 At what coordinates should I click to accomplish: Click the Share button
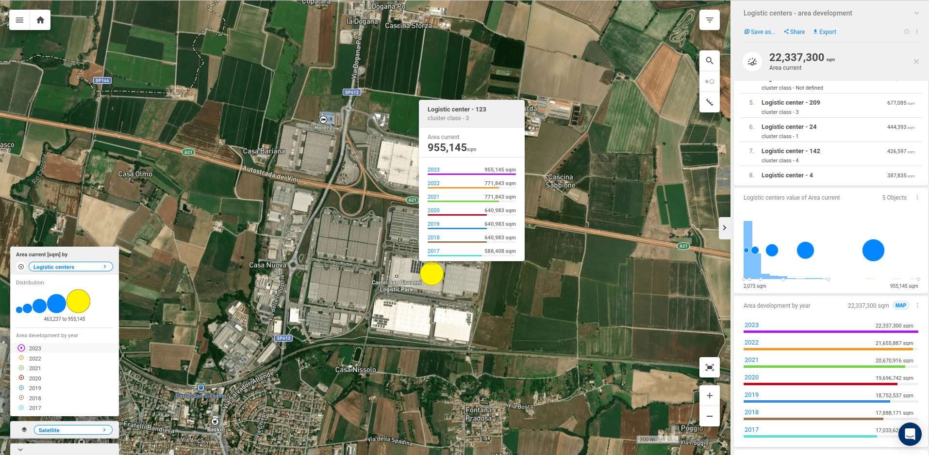pyautogui.click(x=794, y=31)
